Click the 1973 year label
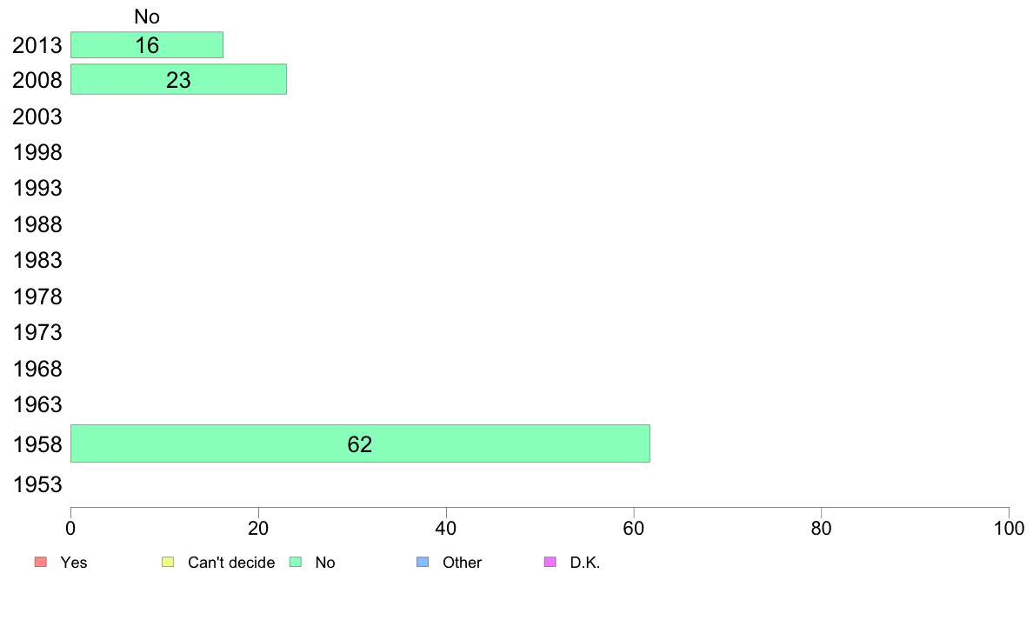This screenshot has width=1033, height=640. [x=37, y=332]
